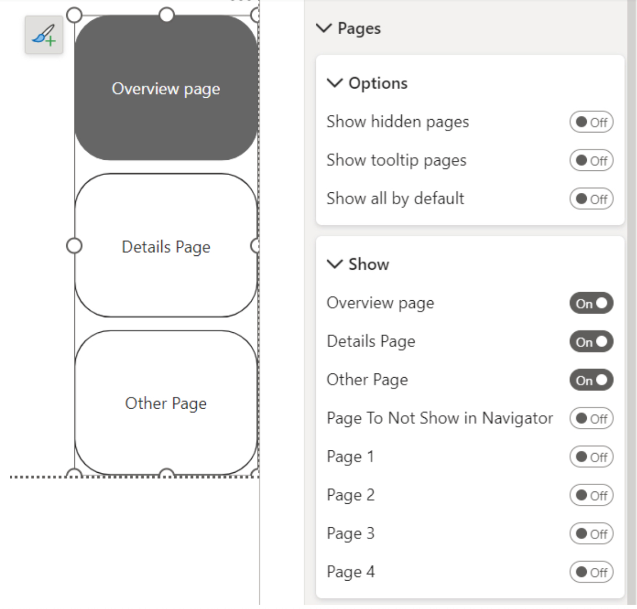
Task: Click the Other Page navigator button
Action: click(x=166, y=402)
